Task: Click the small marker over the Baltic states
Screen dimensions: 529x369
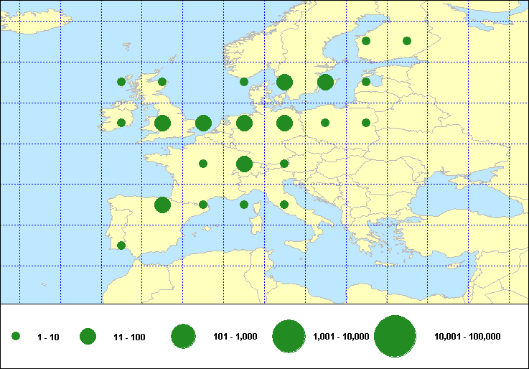Action: coord(366,82)
